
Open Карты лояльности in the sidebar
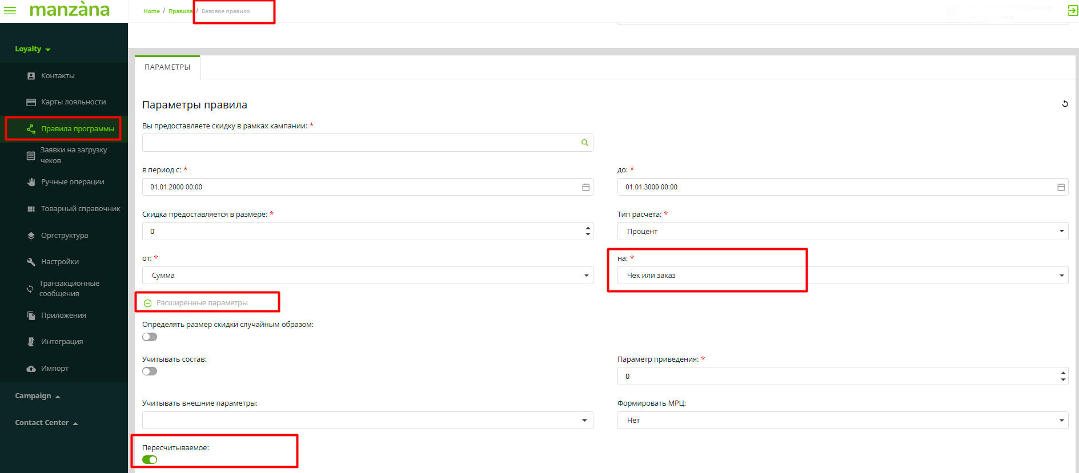(73, 102)
